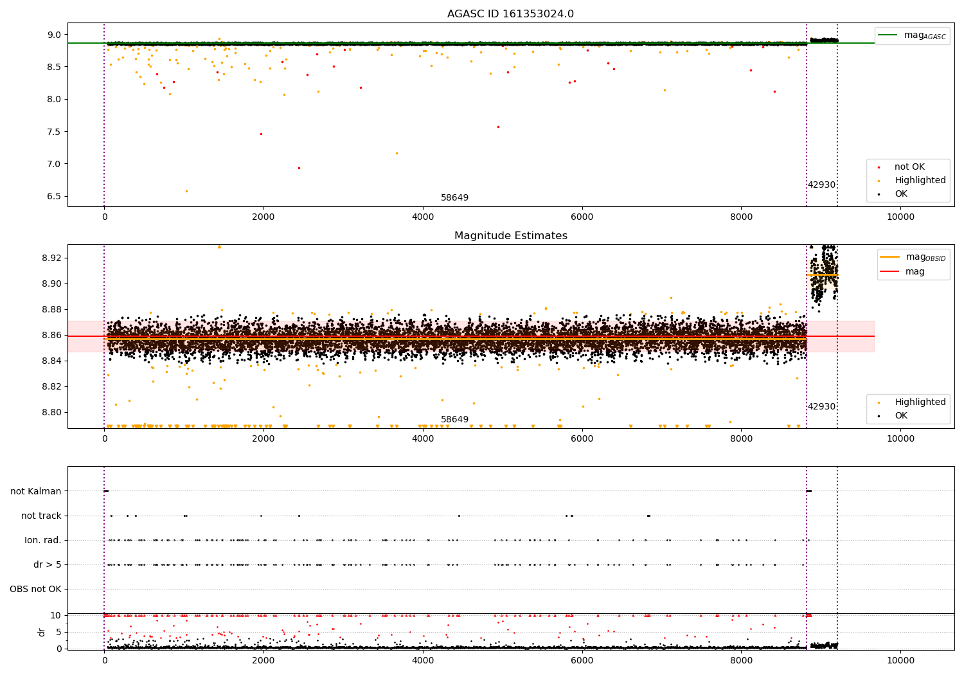
Task: Click the 'Ion. rad.' y-axis label
Action: click(x=43, y=540)
